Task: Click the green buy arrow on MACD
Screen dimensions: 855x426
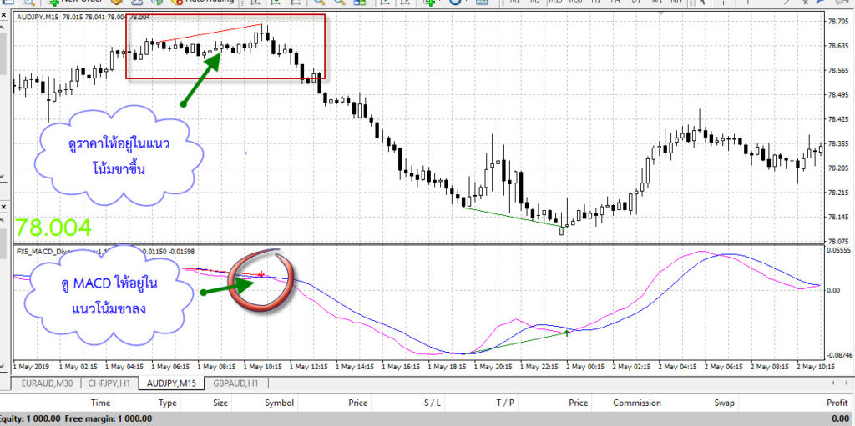Action: coord(567,332)
